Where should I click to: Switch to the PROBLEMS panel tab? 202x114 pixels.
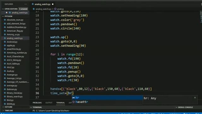(37, 103)
